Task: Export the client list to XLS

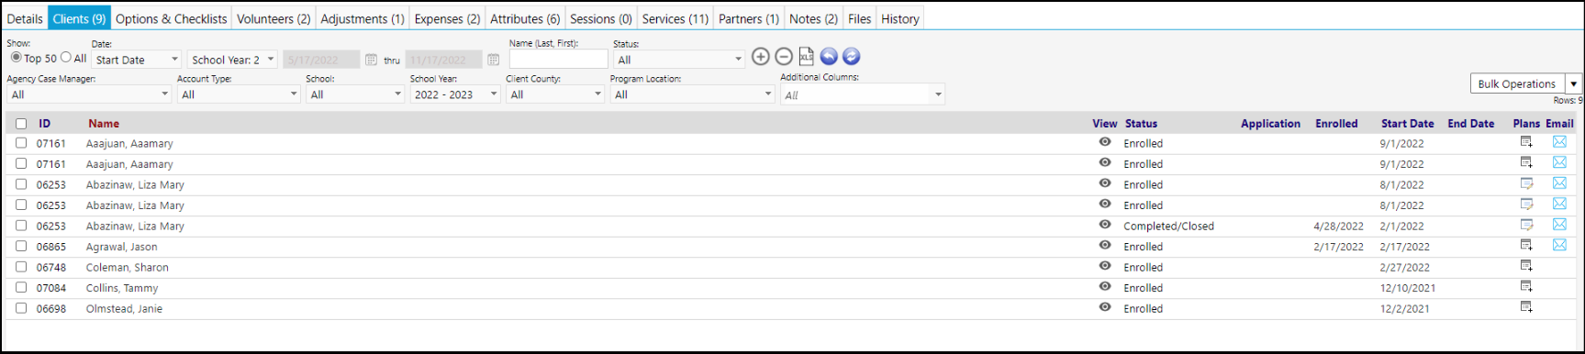Action: 806,57
